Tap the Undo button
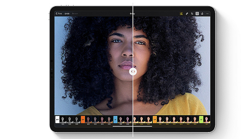This screenshot has width=247, height=139. point(67,14)
